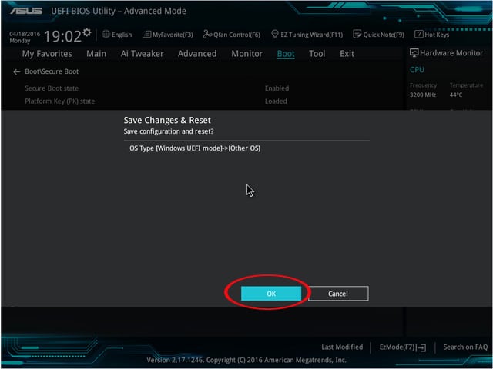Open Hot Keys help
Image resolution: width=493 pixels, height=369 pixels.
(x=437, y=35)
